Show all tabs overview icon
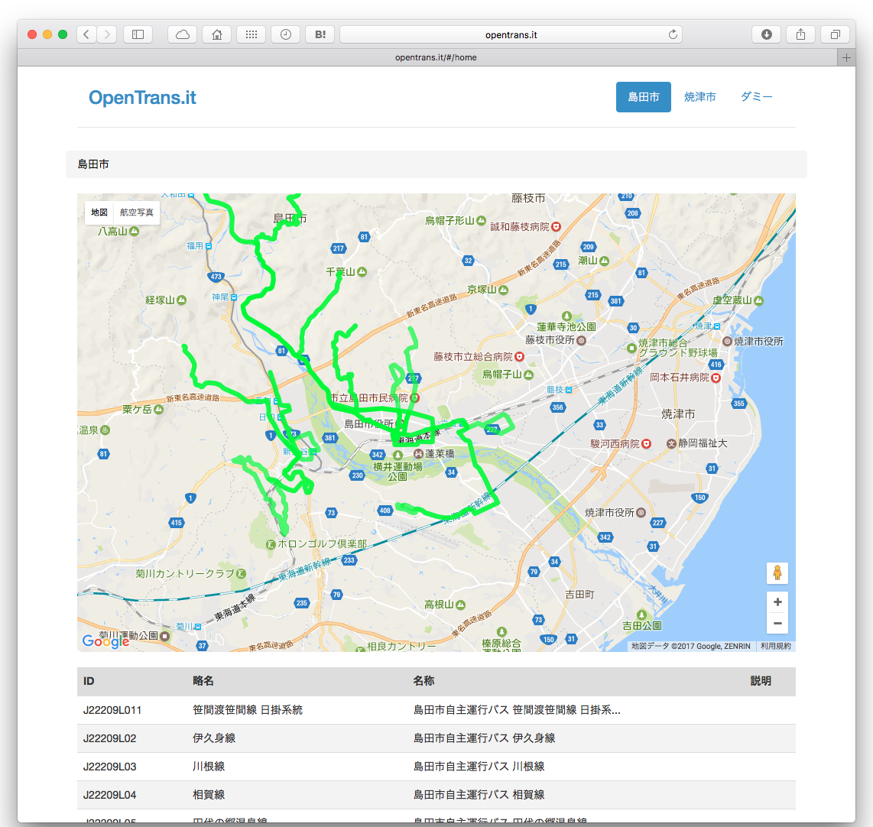The width and height of the screenshot is (873, 827). pos(835,34)
